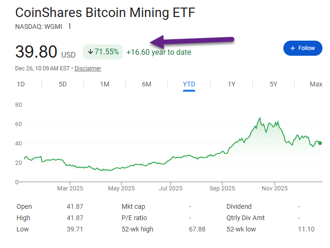Switch chart to 1Y range
This screenshot has width=330, height=248.
pos(231,85)
